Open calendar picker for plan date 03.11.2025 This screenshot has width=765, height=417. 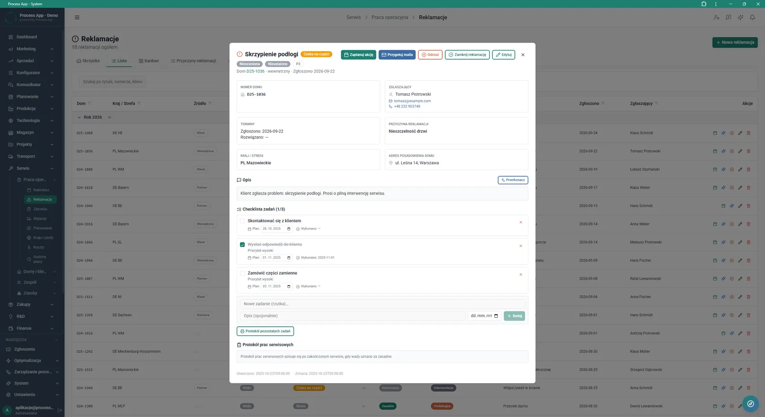289,287
